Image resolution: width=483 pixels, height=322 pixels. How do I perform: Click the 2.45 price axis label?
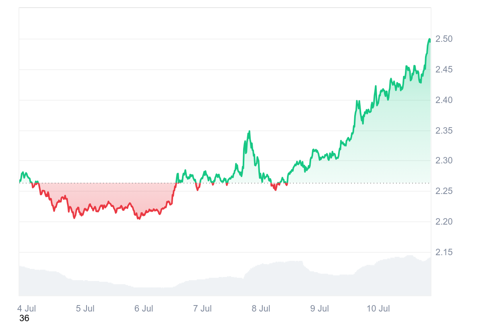click(444, 70)
